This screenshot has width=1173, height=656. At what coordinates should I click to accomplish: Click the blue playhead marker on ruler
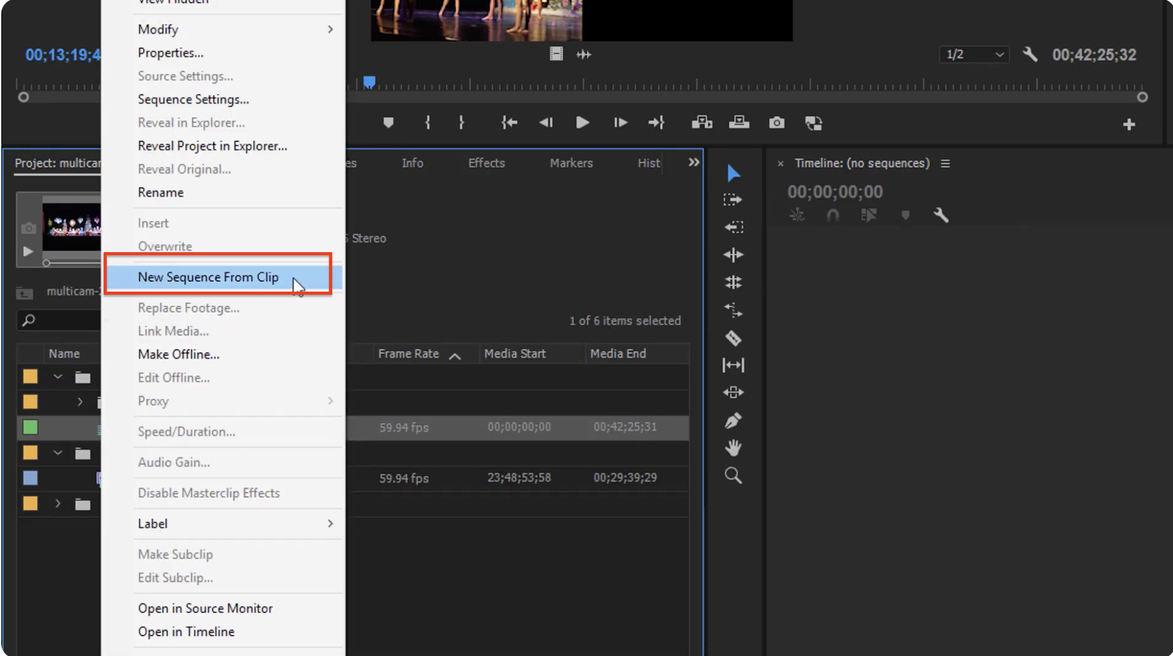pyautogui.click(x=369, y=82)
